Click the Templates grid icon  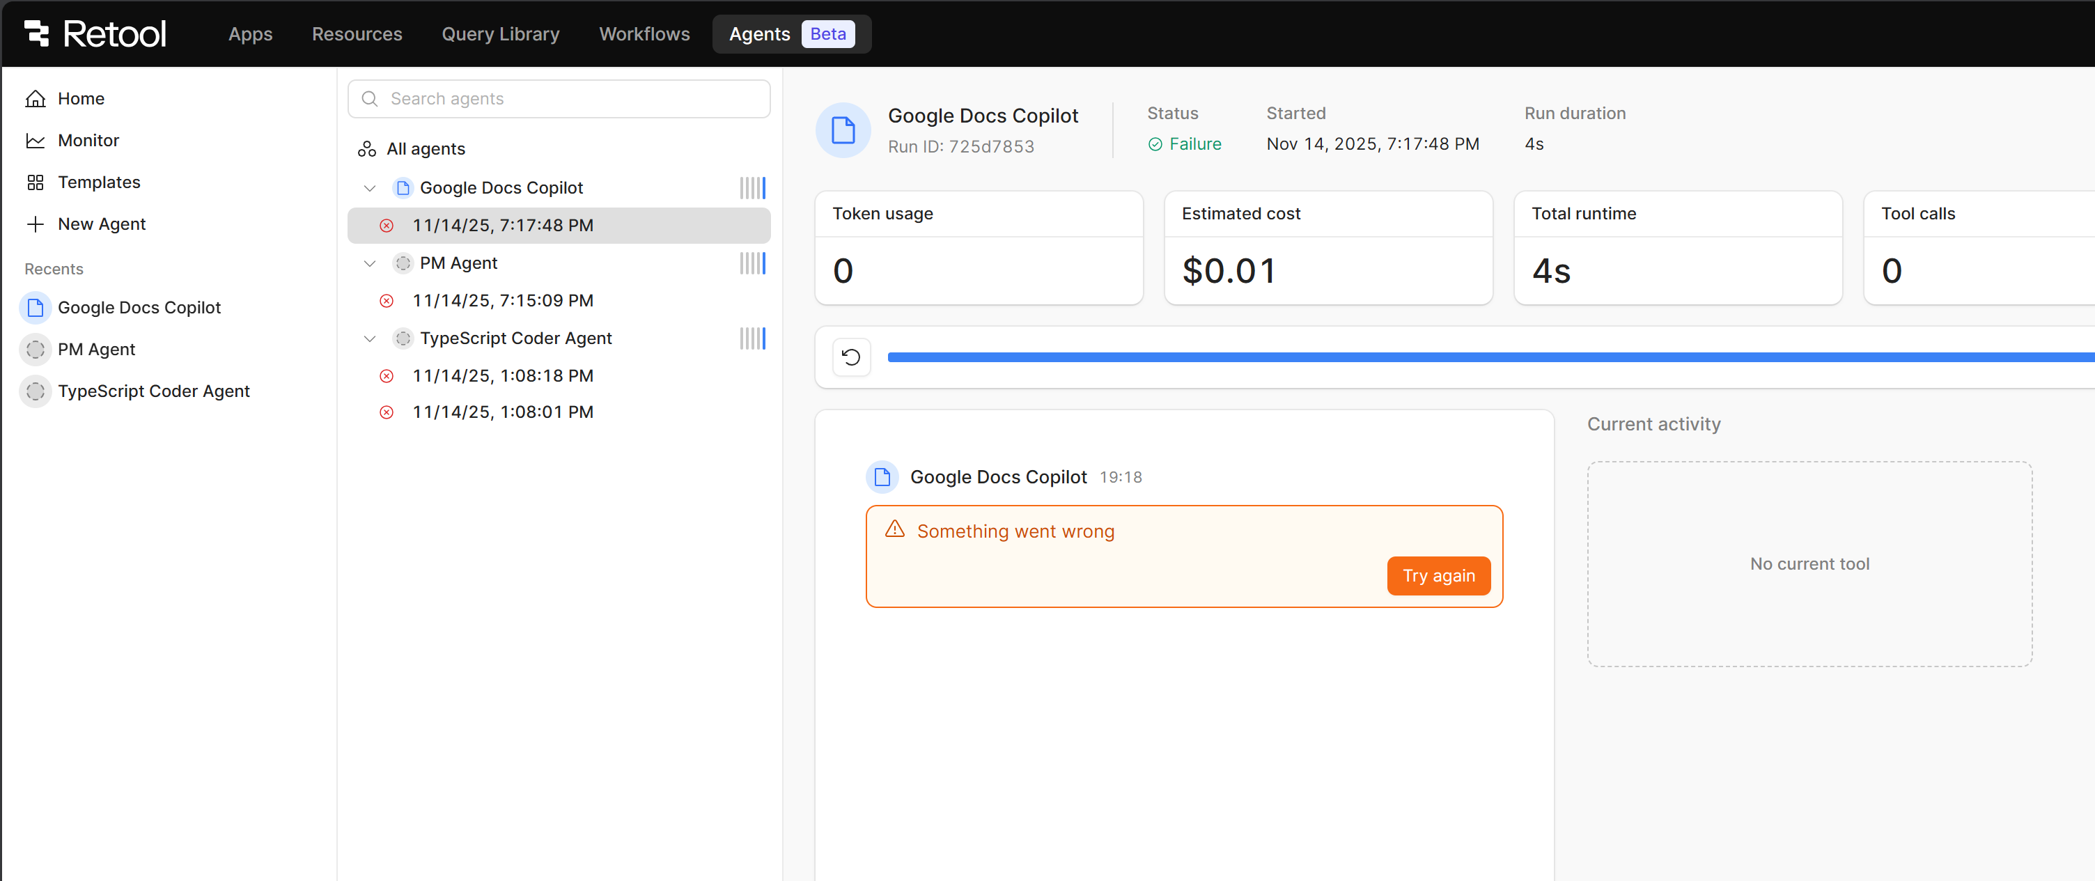point(35,182)
